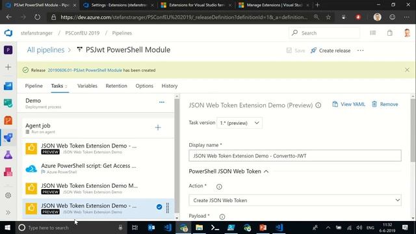The image size is (416, 234).
Task: Click the Save button
Action: 296,51
